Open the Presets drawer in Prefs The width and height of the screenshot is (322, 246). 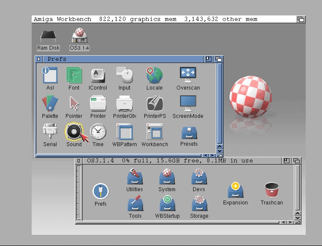tap(189, 133)
